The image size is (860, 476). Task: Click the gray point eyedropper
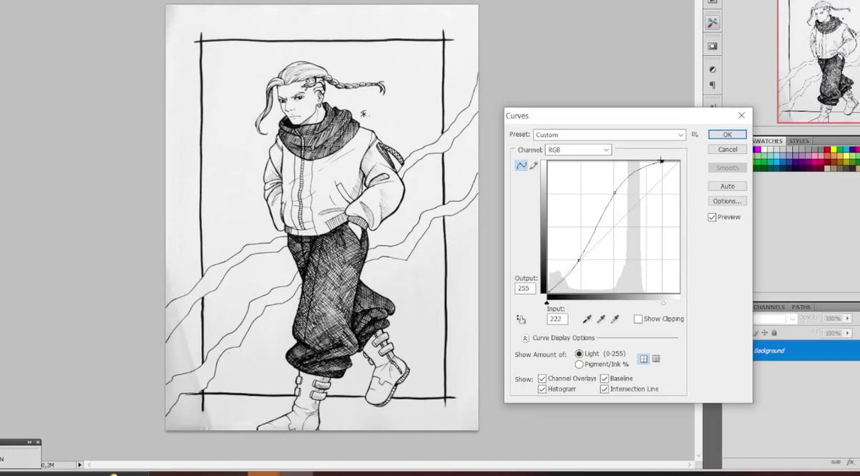pos(600,319)
